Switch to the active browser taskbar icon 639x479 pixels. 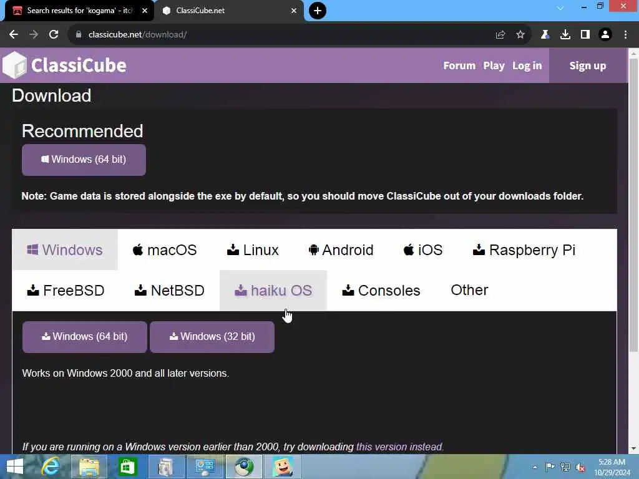tap(244, 467)
